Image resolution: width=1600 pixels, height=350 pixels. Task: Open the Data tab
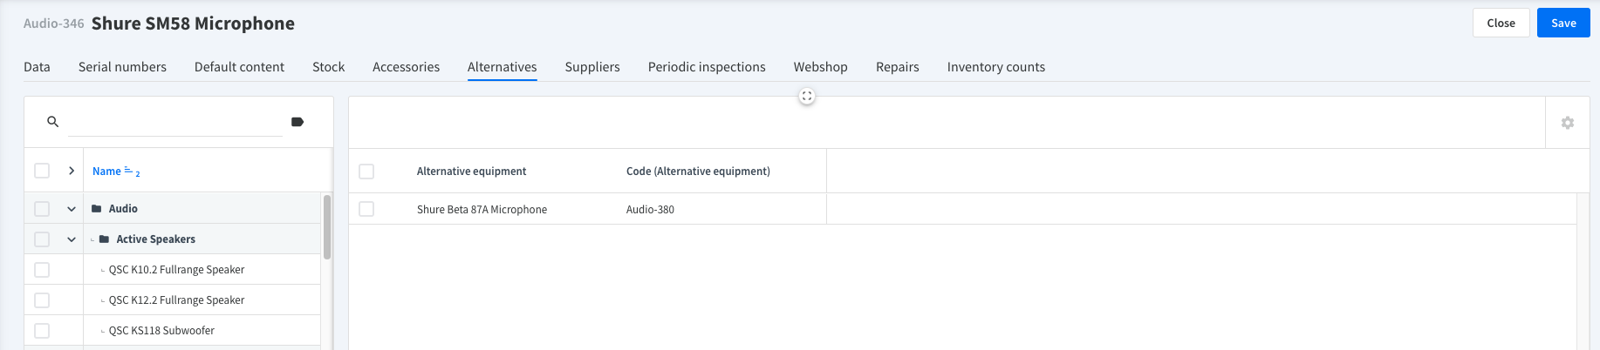(37, 67)
